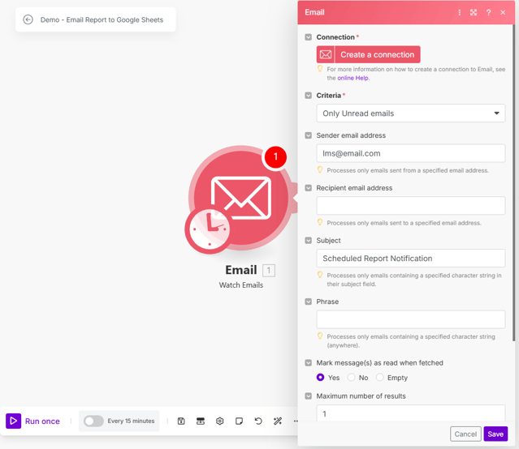The height and width of the screenshot is (449, 519).
Task: Click the Run once play icon
Action: coord(13,421)
